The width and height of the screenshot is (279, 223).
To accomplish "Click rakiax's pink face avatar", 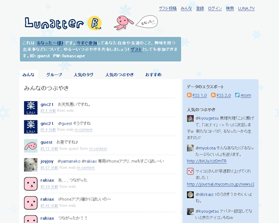I will click(x=31, y=184).
